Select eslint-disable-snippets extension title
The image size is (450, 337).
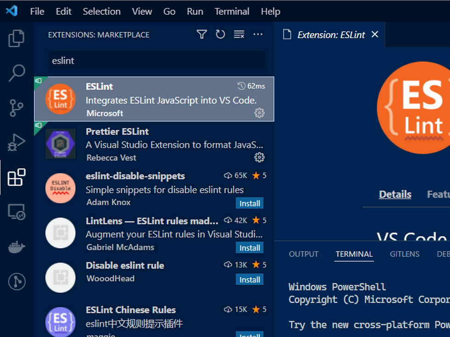(x=135, y=176)
